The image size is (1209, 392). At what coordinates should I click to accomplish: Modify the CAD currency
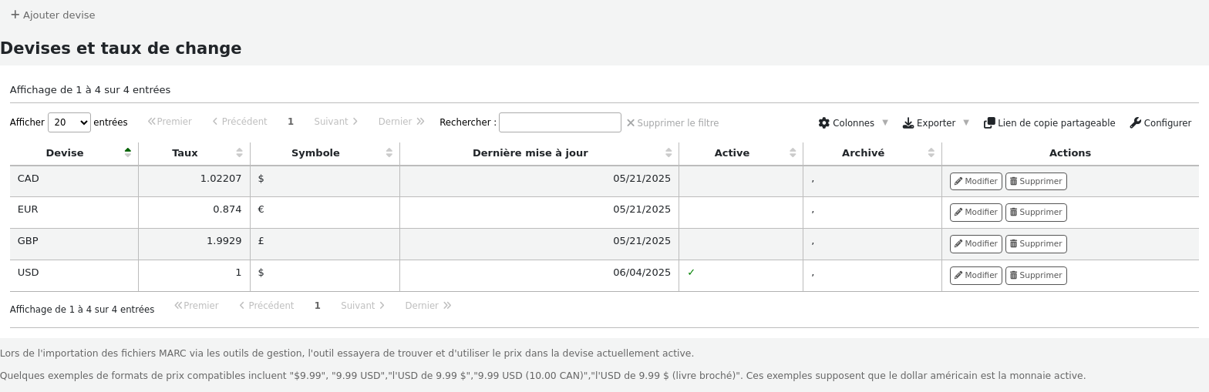(976, 181)
